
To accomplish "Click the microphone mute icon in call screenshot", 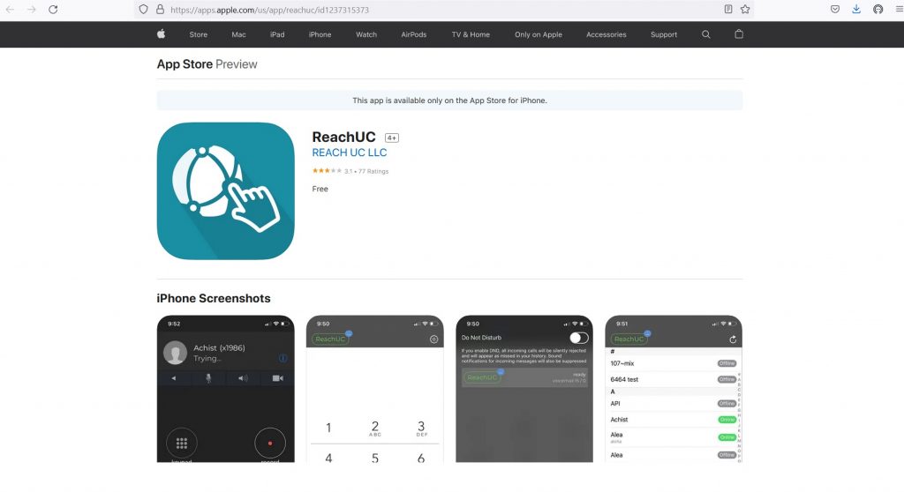I will click(208, 378).
